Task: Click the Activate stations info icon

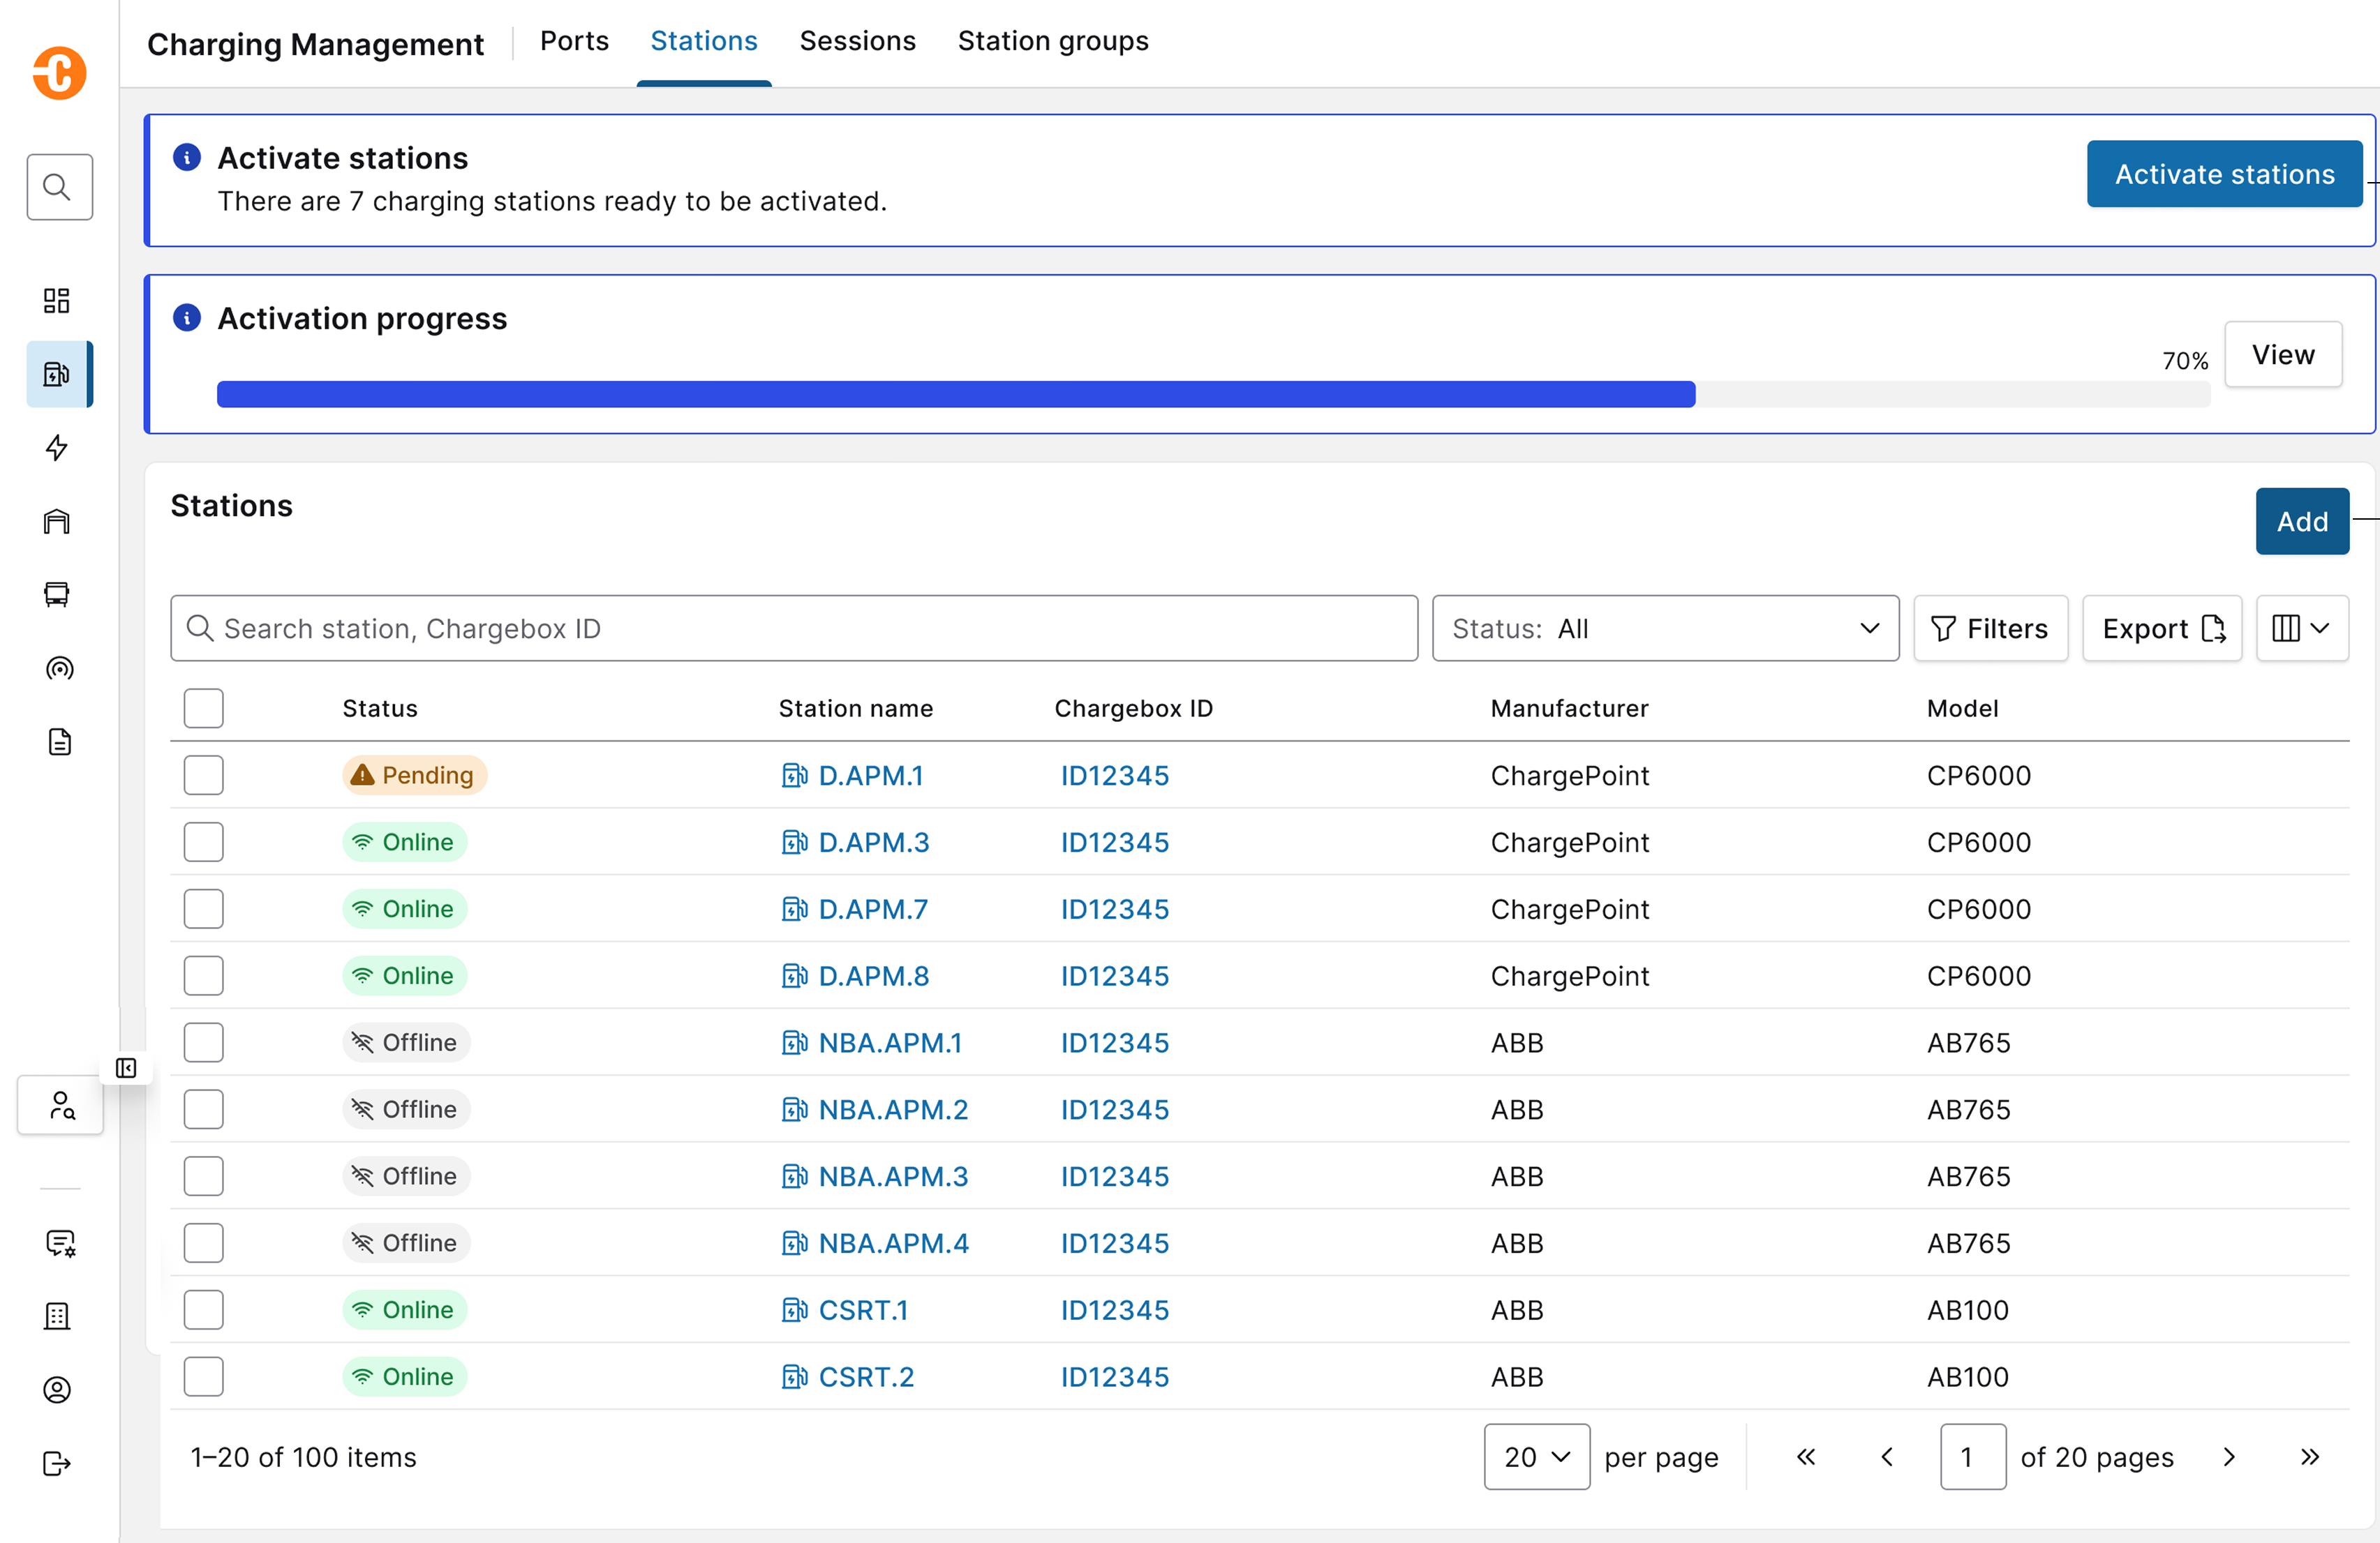Action: 187,158
